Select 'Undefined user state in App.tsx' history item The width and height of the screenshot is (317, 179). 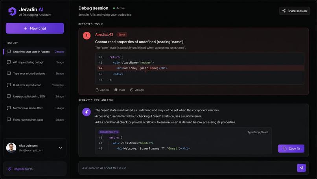35,52
